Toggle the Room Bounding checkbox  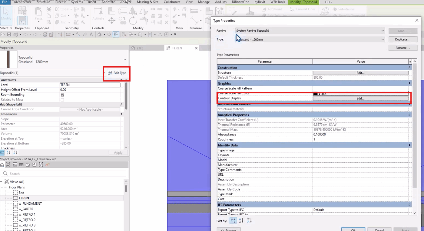[x=62, y=95]
